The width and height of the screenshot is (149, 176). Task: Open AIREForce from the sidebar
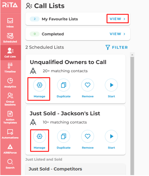point(10,149)
